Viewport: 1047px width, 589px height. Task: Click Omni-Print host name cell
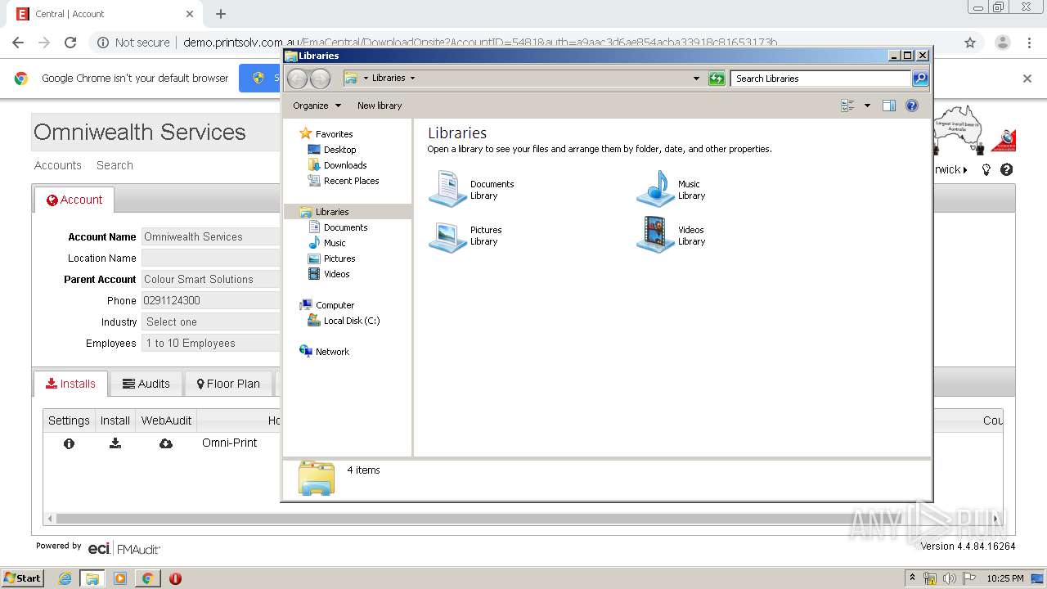pos(230,443)
